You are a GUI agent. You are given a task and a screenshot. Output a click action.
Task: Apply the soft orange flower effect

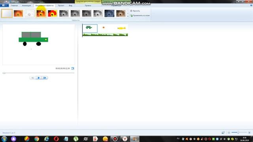[18, 13]
